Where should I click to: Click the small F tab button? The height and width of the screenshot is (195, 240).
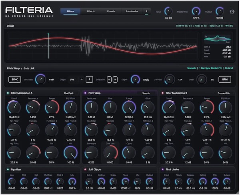146,12
